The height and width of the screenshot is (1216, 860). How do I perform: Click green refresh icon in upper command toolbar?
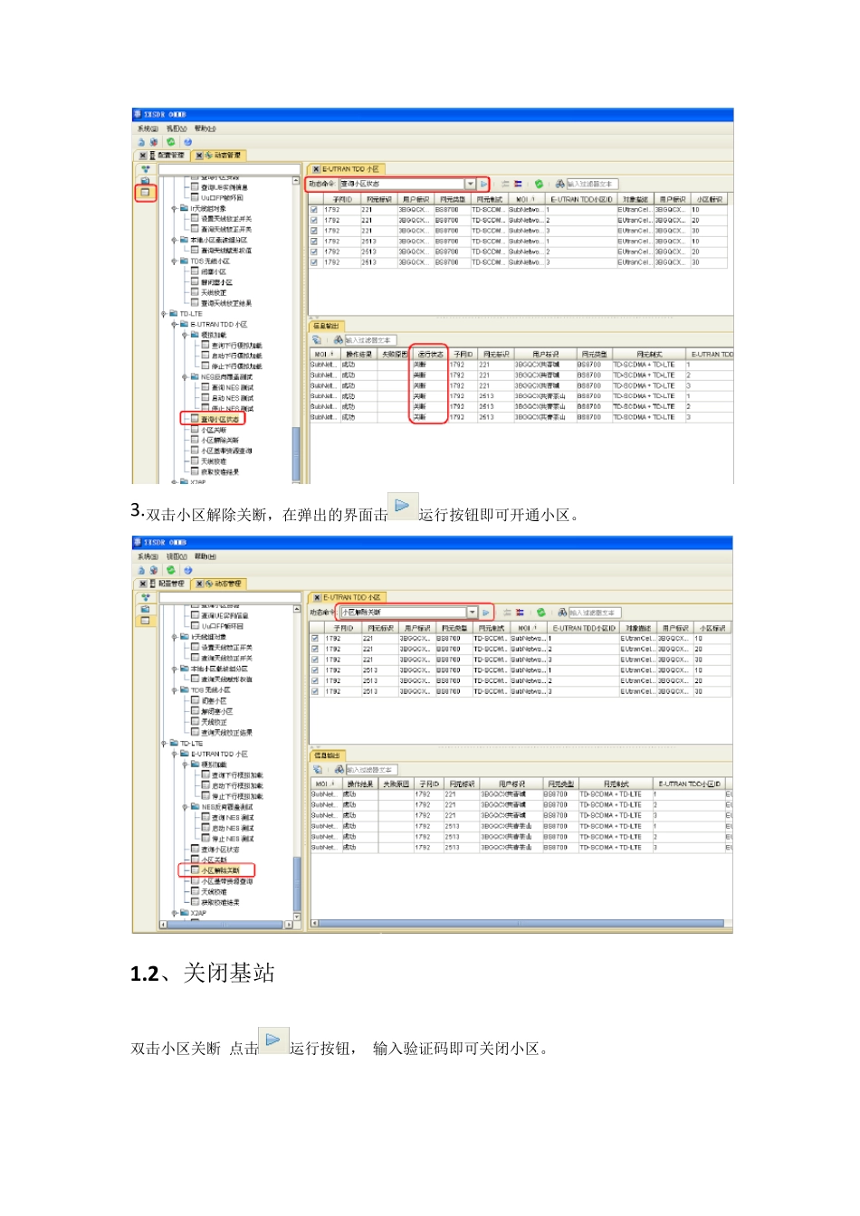pos(539,184)
